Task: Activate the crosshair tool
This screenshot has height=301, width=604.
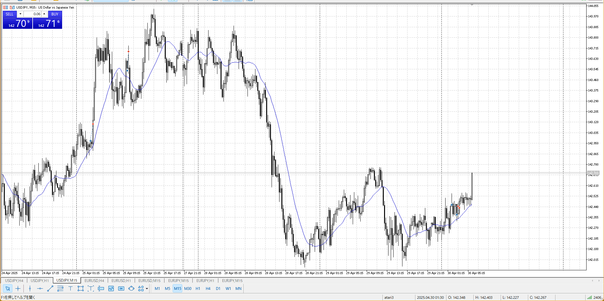Action: (18, 288)
